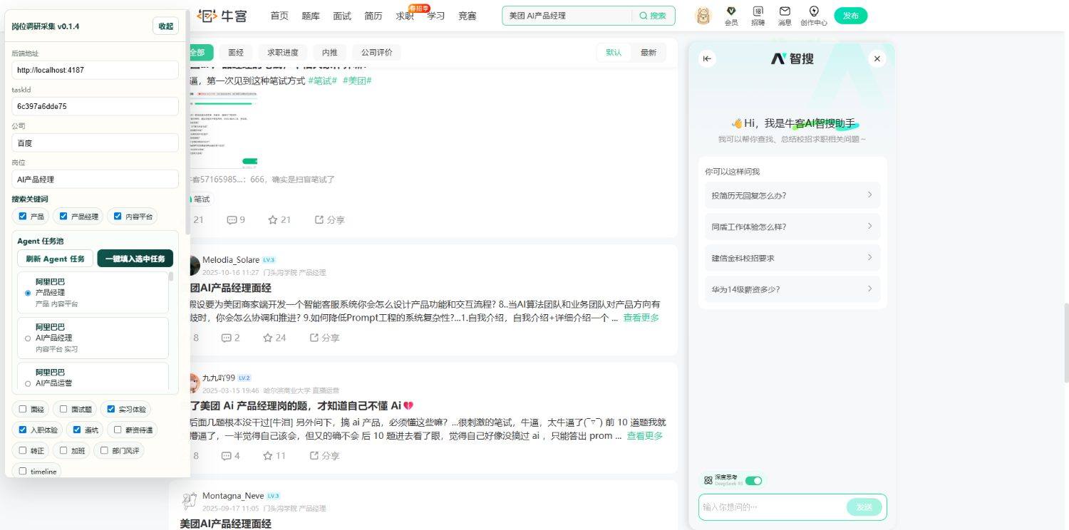1069x530 pixels.
Task: Close the 智搜 assistant panel
Action: [x=877, y=59]
